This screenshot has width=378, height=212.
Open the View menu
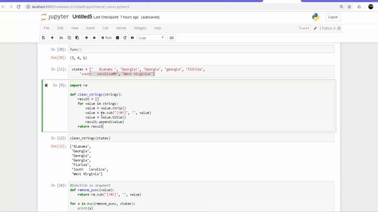[x=74, y=28]
